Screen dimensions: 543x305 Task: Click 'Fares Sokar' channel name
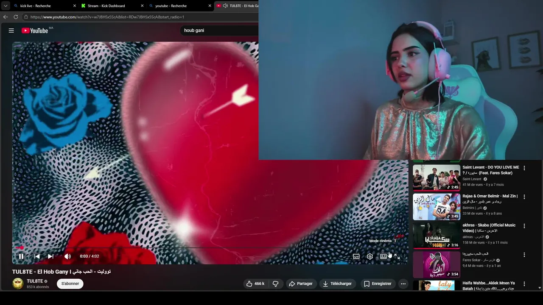tap(479, 260)
